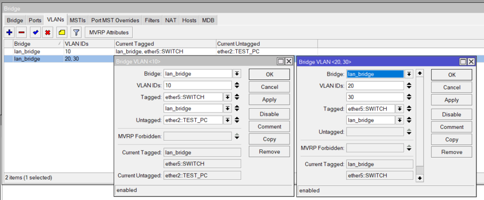Click Disable in Bridge VLAN 20, 30 dialog
Image resolution: width=484 pixels, height=200 pixels.
coord(451,114)
